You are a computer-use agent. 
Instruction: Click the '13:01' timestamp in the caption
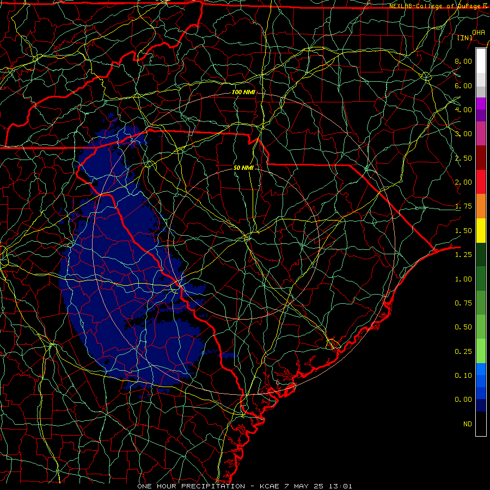click(x=340, y=486)
